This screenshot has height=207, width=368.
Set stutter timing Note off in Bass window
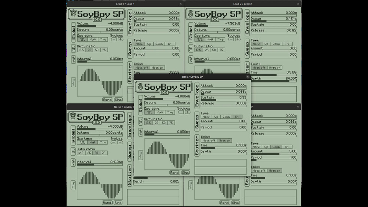point(209,141)
